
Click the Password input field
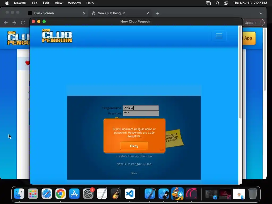click(x=141, y=113)
